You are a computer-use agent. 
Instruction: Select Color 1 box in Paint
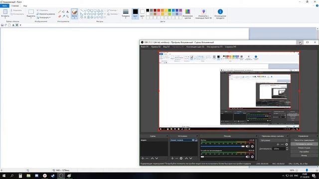pyautogui.click(x=135, y=14)
